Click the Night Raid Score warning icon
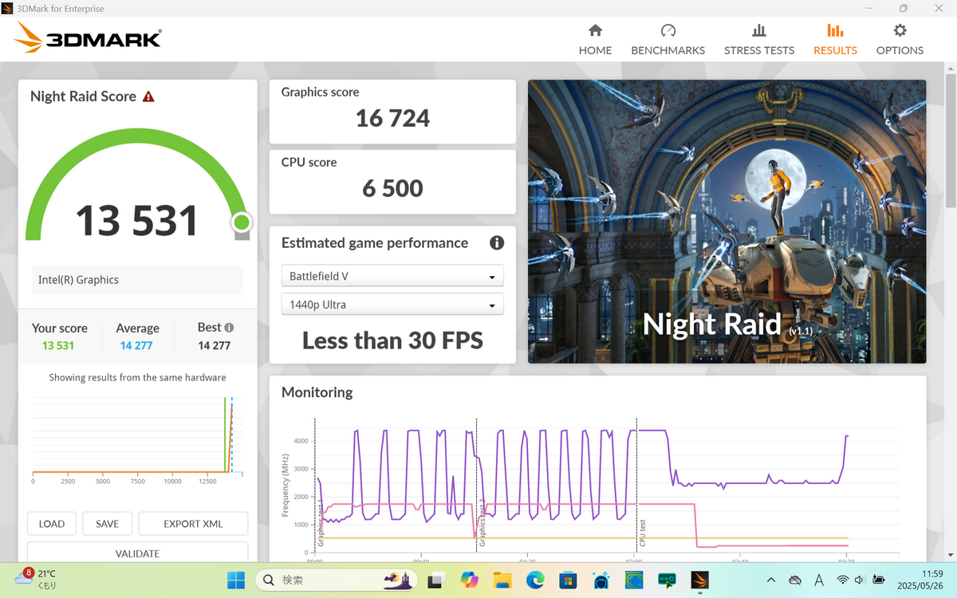 coord(148,96)
